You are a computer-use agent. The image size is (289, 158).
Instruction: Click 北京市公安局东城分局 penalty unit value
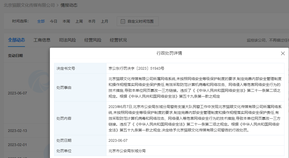(127, 151)
